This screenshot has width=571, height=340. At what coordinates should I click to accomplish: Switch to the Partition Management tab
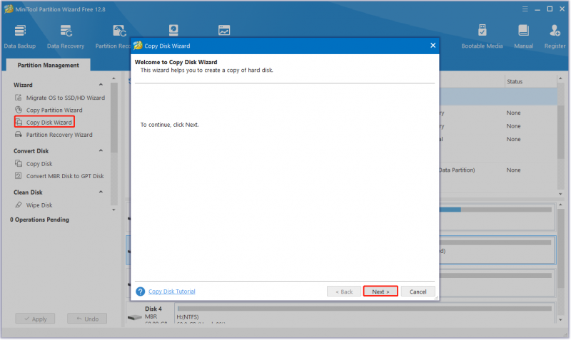pos(48,65)
